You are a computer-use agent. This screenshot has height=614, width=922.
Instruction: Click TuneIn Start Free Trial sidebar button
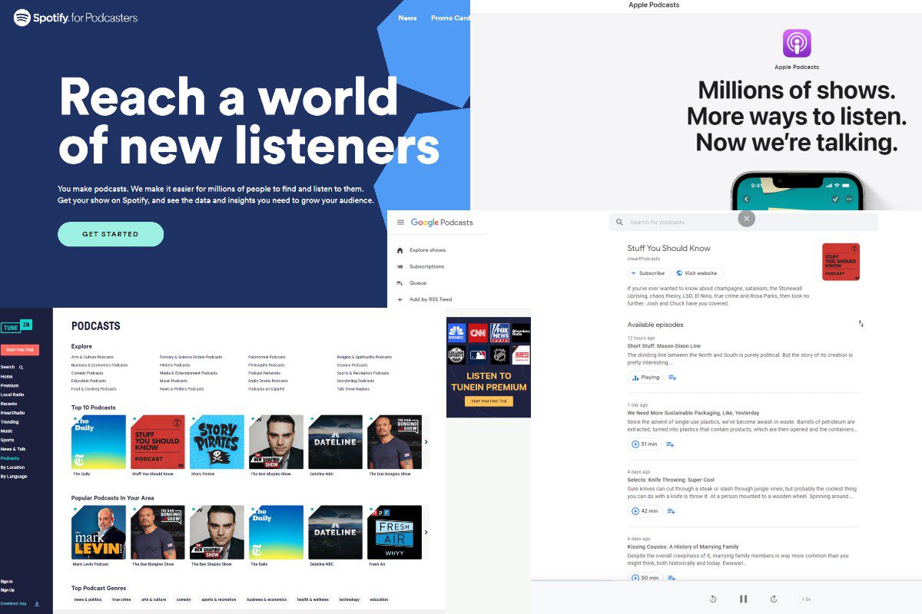click(19, 350)
